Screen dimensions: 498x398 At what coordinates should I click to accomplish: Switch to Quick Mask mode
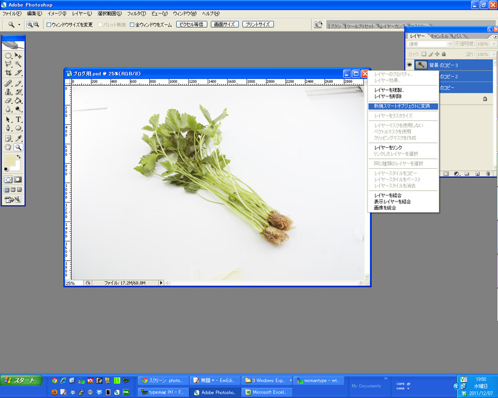pos(18,179)
